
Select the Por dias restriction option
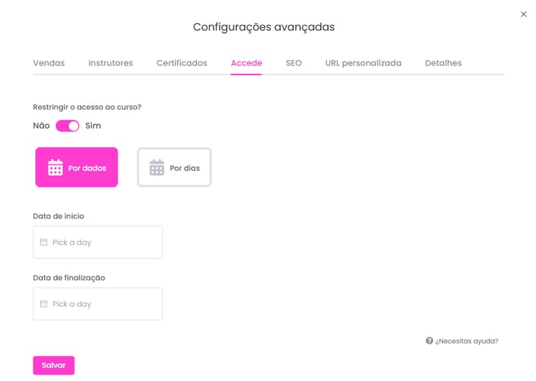(x=174, y=167)
